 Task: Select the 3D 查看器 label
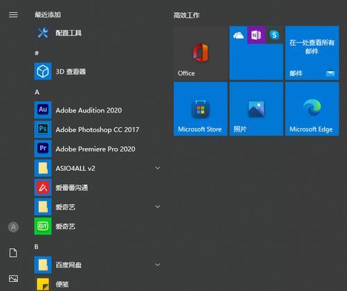pos(71,72)
